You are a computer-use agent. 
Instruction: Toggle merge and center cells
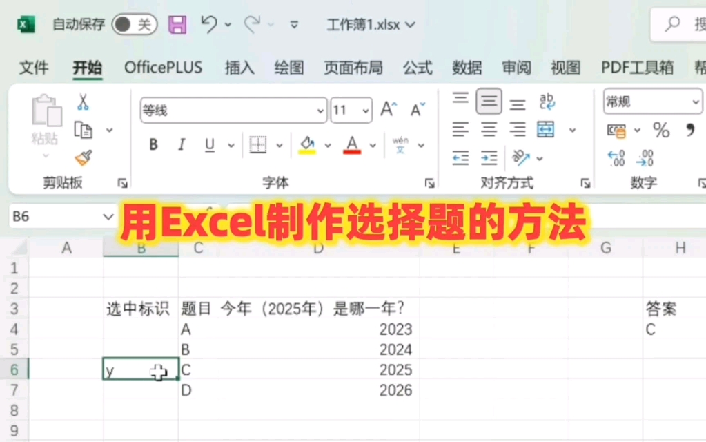[545, 130]
